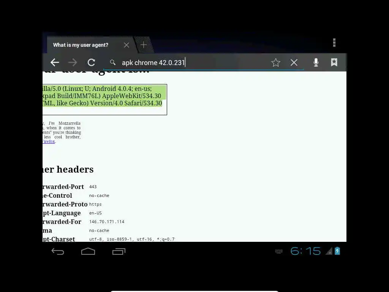
Task: Click the 'rwarded-For' header label
Action: [62, 222]
